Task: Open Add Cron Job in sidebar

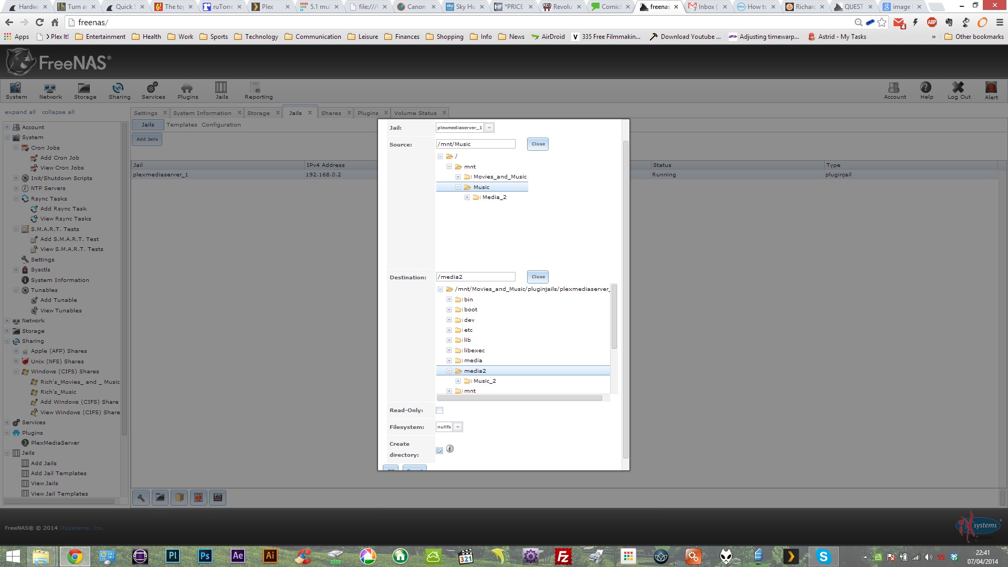Action: [x=59, y=157]
